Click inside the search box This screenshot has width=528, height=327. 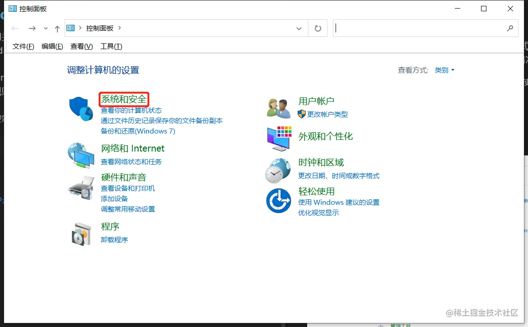[420, 28]
